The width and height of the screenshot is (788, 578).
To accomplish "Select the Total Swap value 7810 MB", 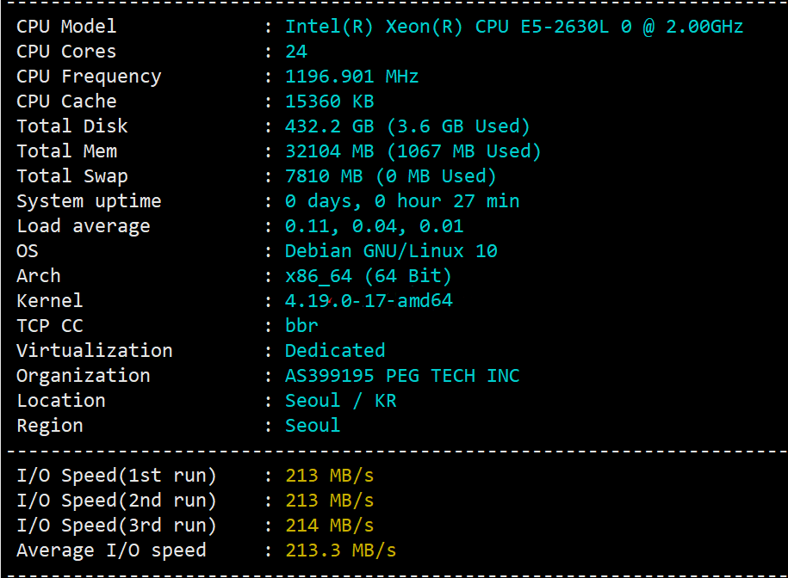I will (324, 176).
